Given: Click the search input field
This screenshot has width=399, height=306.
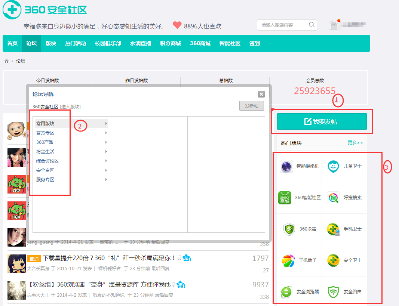Looking at the screenshot, I should [x=283, y=25].
